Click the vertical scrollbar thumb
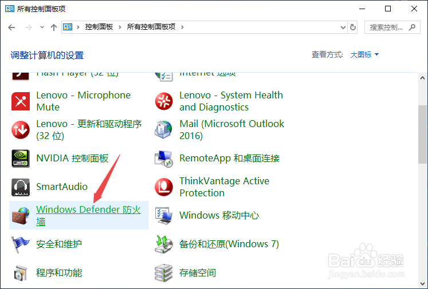428x289 pixels. [x=422, y=134]
